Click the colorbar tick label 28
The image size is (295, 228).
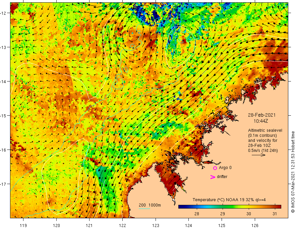pos(196,214)
